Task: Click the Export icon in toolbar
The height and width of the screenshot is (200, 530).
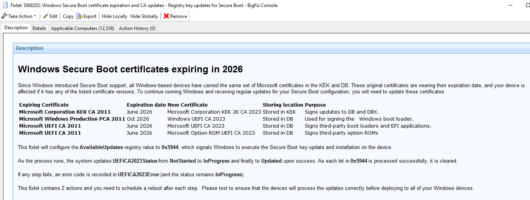Action: click(x=80, y=16)
